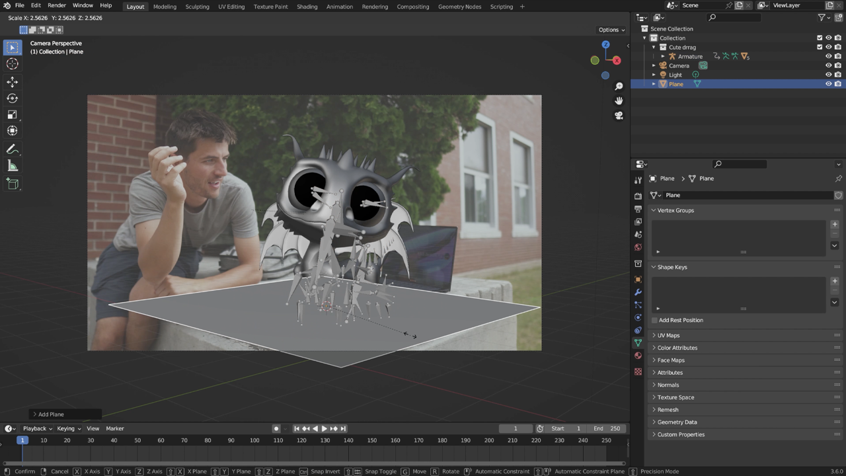Open the Scene properties tab
This screenshot has height=476, width=846.
coord(638,235)
